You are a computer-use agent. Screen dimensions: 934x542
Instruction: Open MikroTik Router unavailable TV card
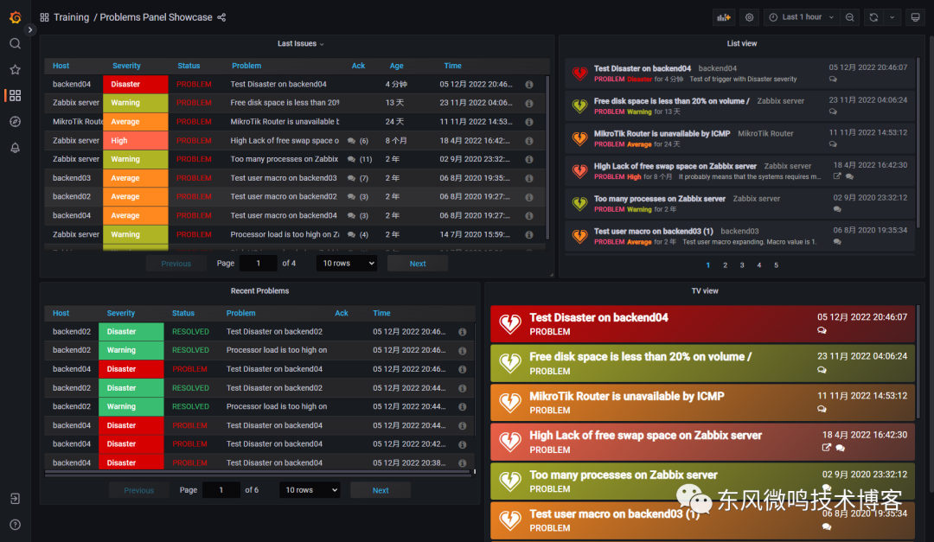(702, 403)
